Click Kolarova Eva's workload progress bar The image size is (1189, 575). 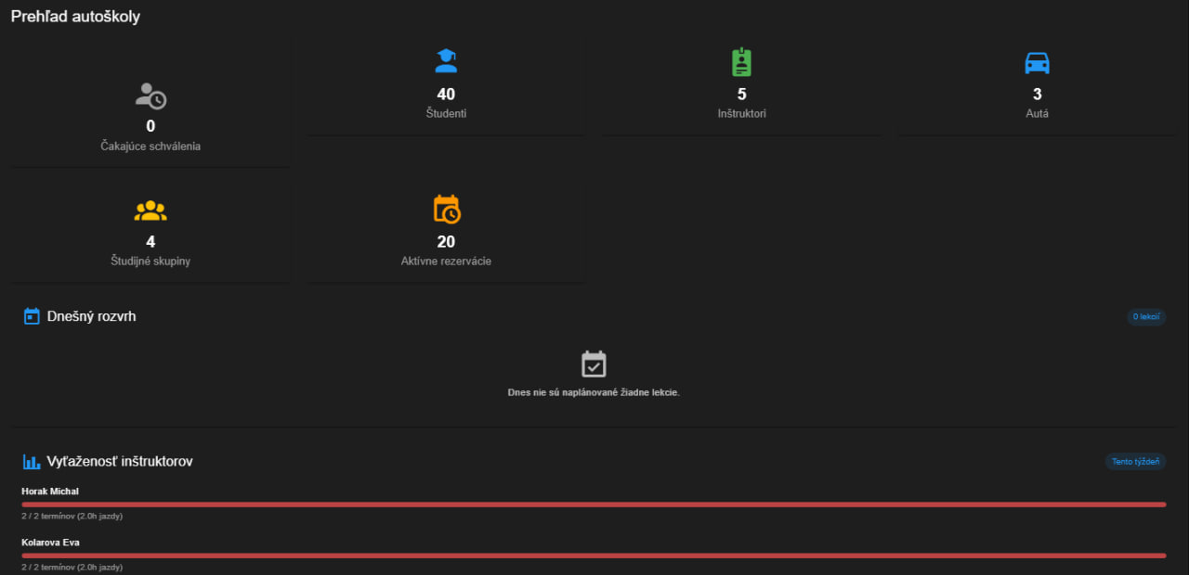pos(594,556)
